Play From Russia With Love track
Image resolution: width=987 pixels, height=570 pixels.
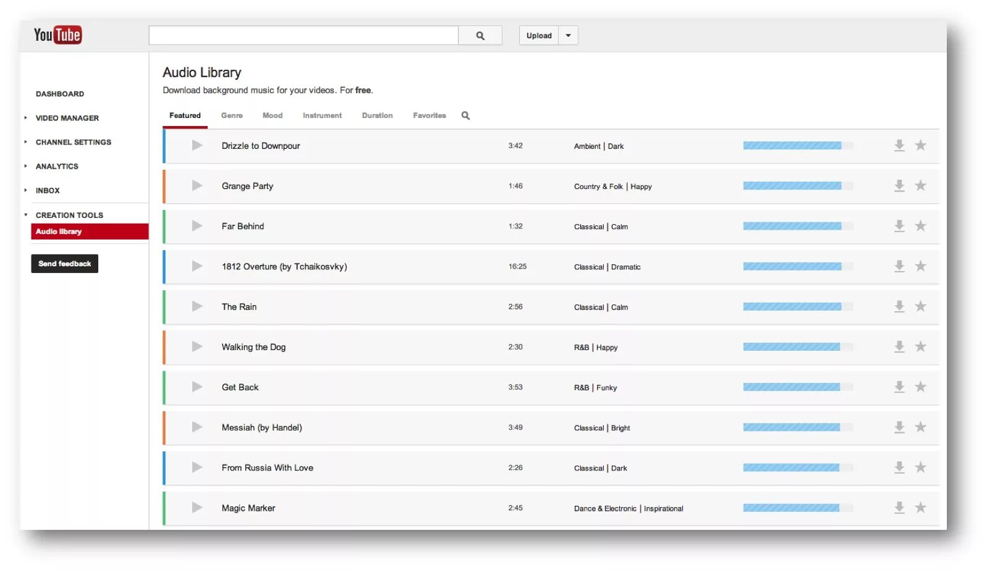tap(197, 467)
